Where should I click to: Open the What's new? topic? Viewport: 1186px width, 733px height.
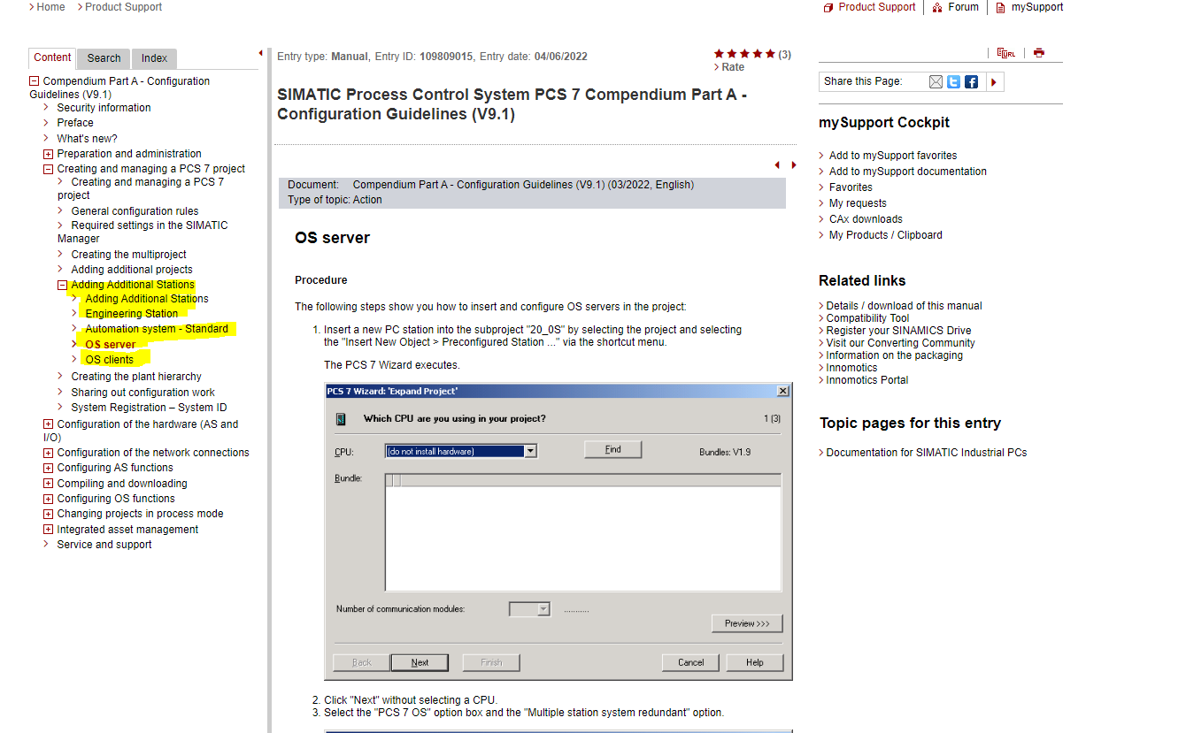87,139
